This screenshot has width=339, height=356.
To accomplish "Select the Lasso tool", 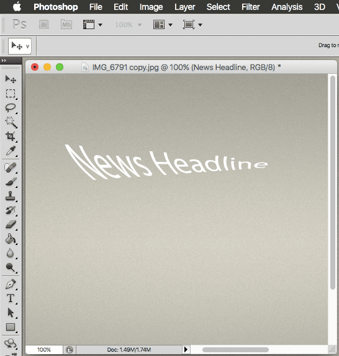I will [x=11, y=108].
